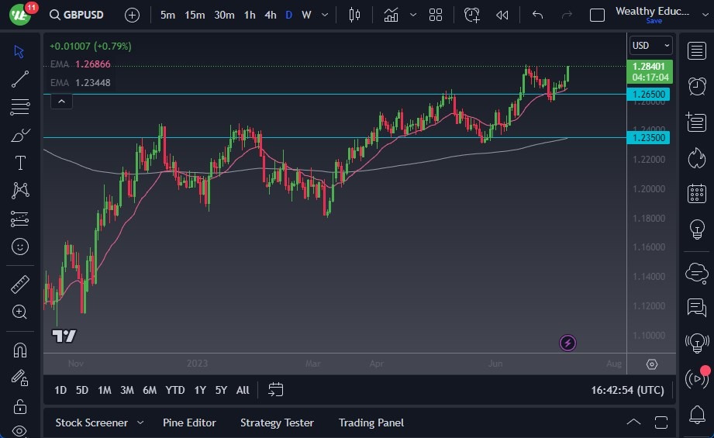Switch to the Pine Editor tab
The height and width of the screenshot is (438, 714).
point(189,422)
